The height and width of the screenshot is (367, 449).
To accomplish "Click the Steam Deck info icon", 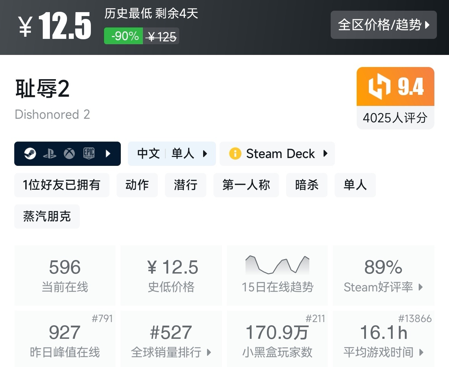I will pyautogui.click(x=235, y=154).
